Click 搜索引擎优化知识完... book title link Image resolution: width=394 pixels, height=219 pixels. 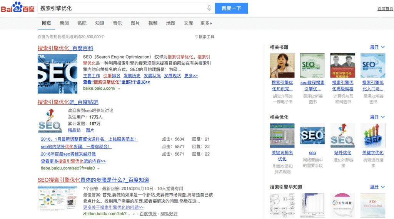click(282, 86)
